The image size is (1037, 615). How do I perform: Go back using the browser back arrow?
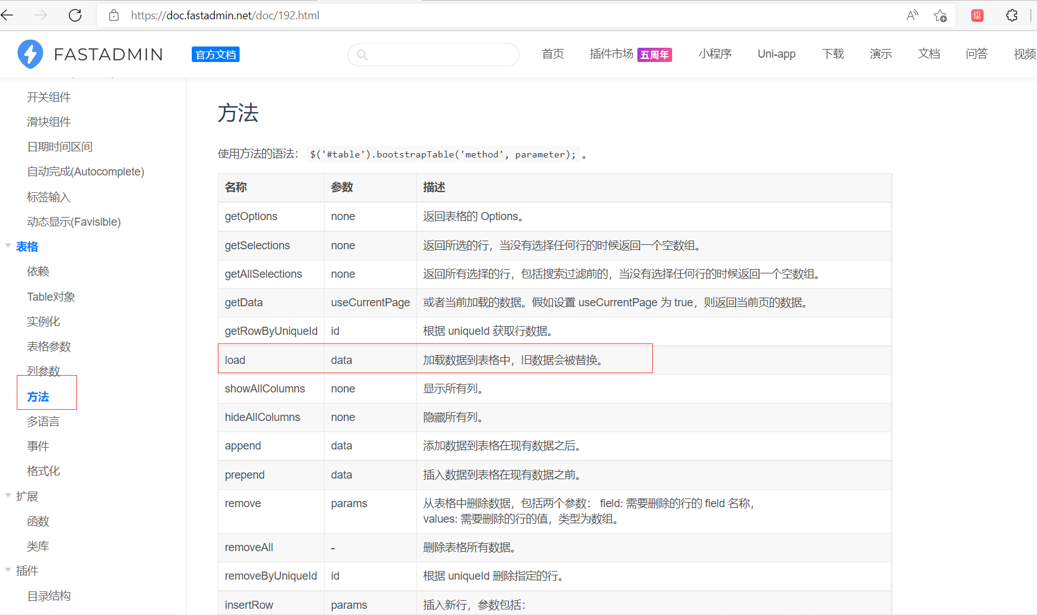coord(7,15)
